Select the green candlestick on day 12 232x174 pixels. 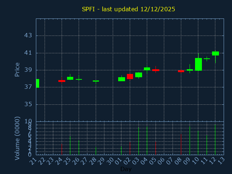point(215,53)
